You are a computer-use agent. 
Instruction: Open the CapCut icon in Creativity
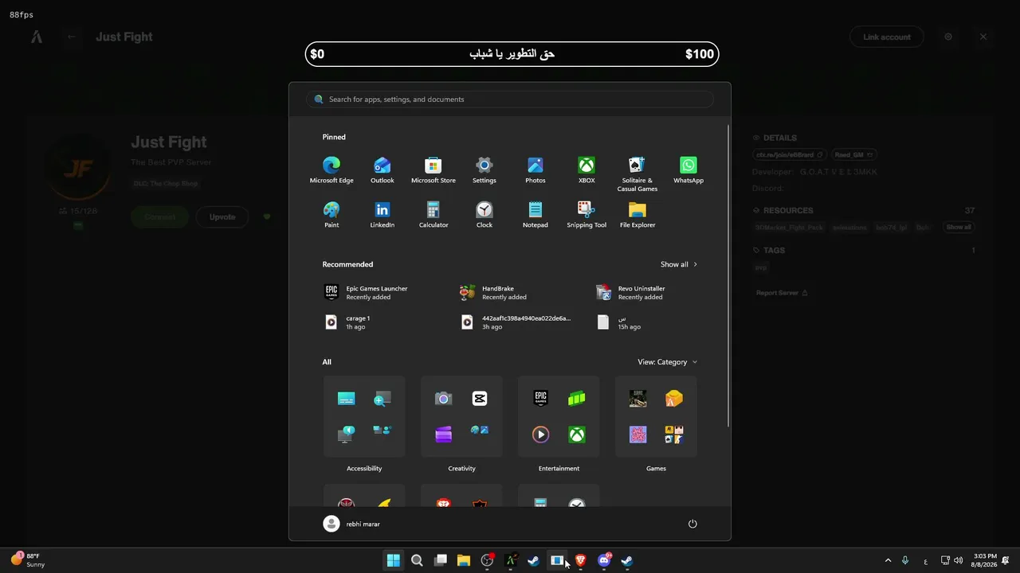pos(480,399)
